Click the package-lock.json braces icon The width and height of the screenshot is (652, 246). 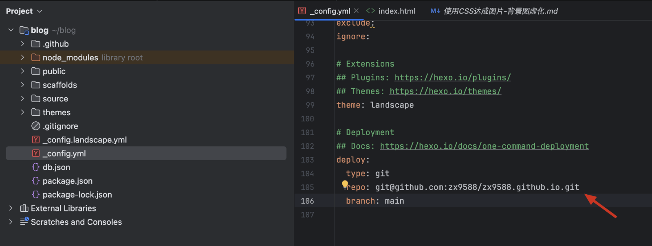pyautogui.click(x=36, y=195)
